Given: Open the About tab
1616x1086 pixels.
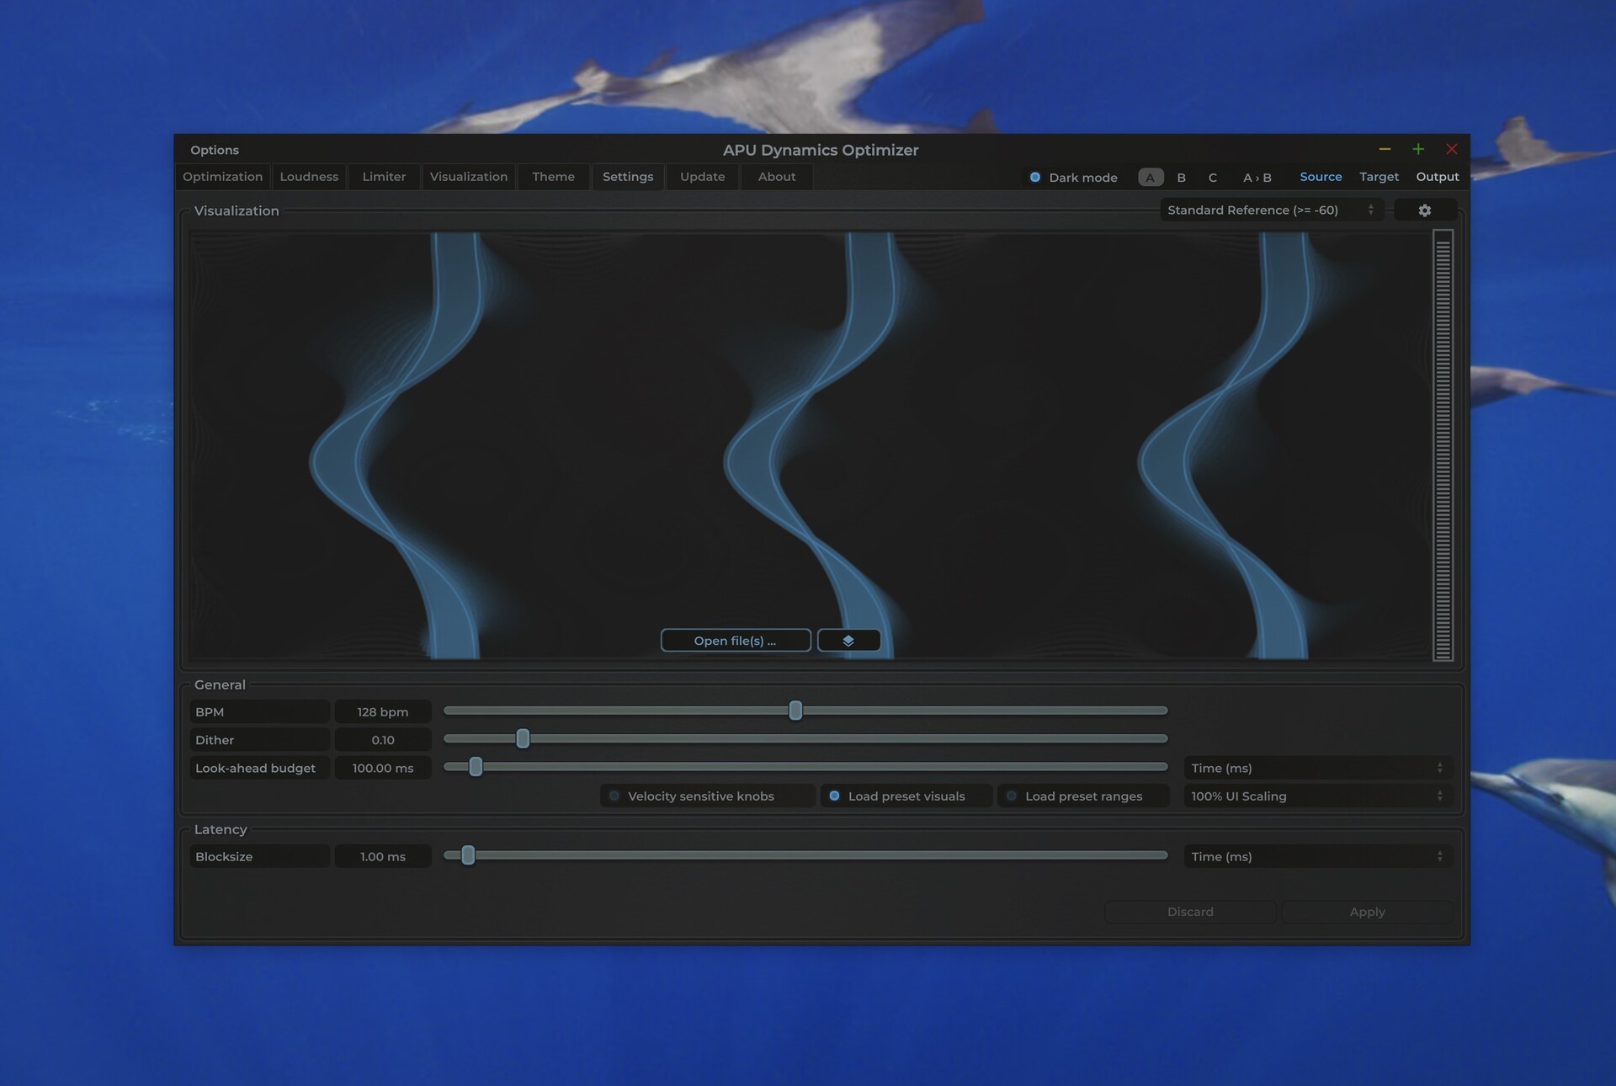Looking at the screenshot, I should click(x=777, y=177).
